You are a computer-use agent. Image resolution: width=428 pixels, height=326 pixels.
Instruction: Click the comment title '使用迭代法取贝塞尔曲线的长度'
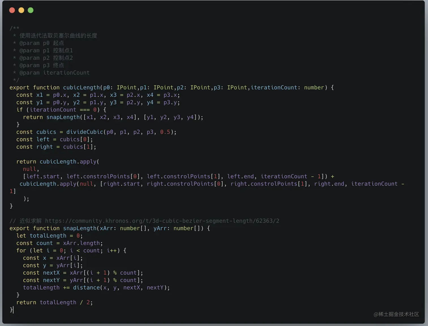coord(58,36)
